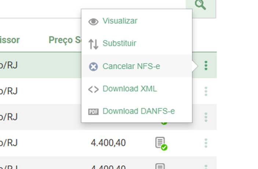
Task: Choose Cancelar NFS-e in the menu
Action: coord(131,66)
